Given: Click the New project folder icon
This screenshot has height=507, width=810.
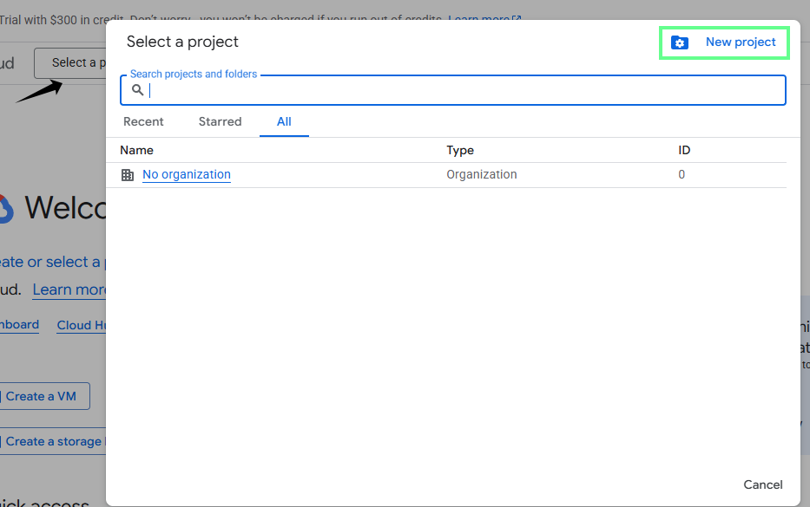Looking at the screenshot, I should pyautogui.click(x=679, y=41).
